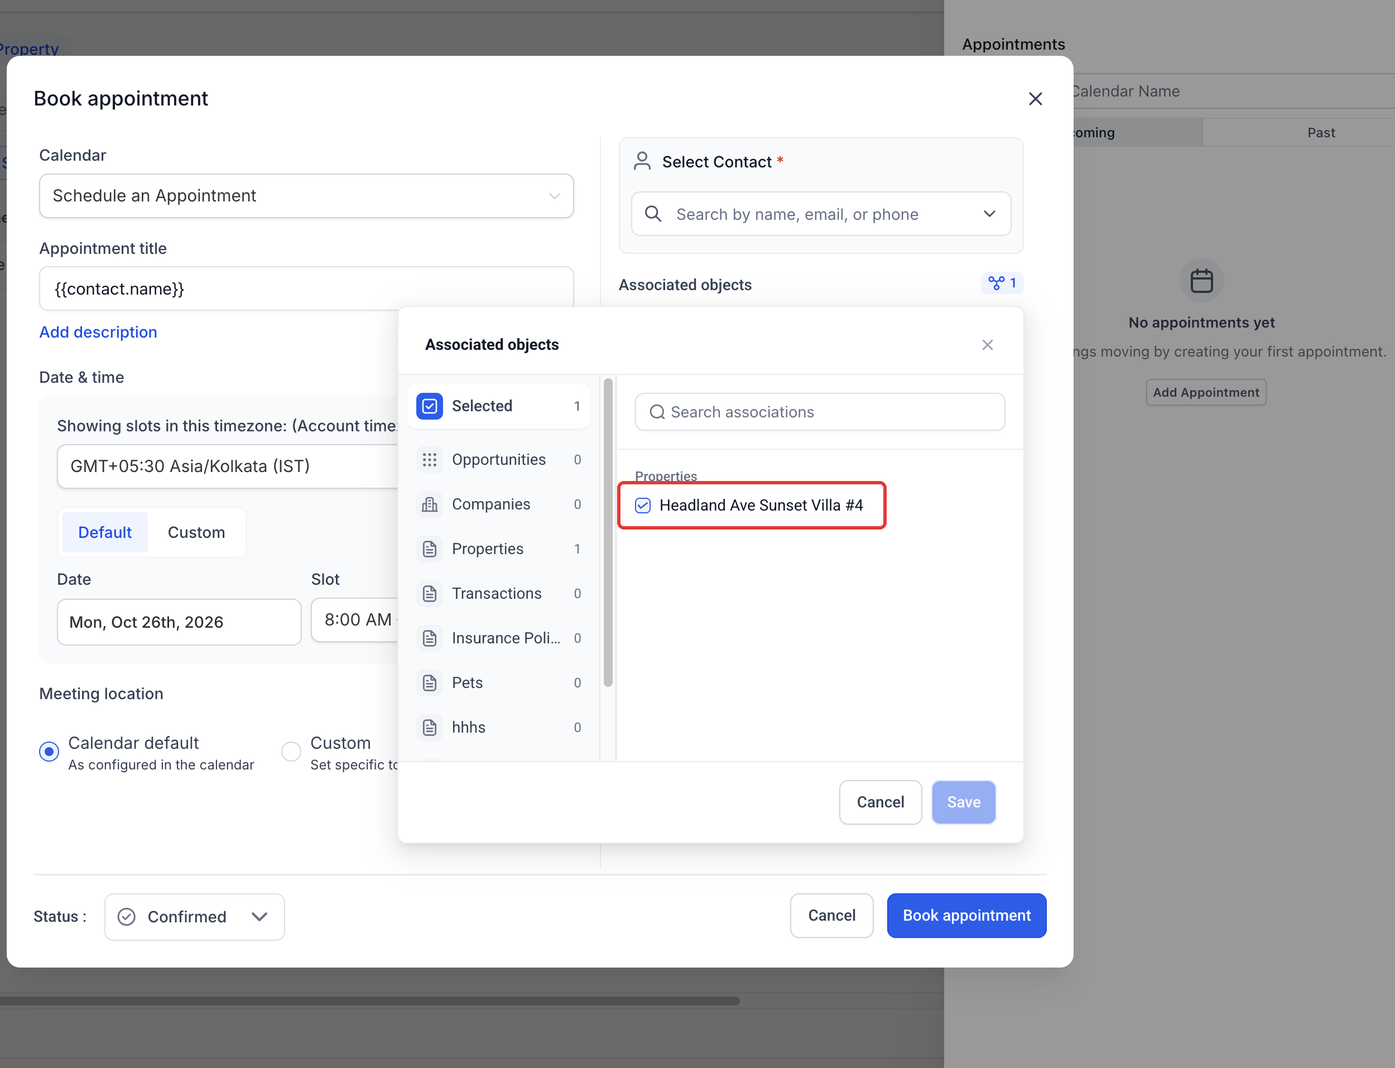This screenshot has width=1395, height=1068.
Task: Click the Search associations field
Action: pos(820,412)
